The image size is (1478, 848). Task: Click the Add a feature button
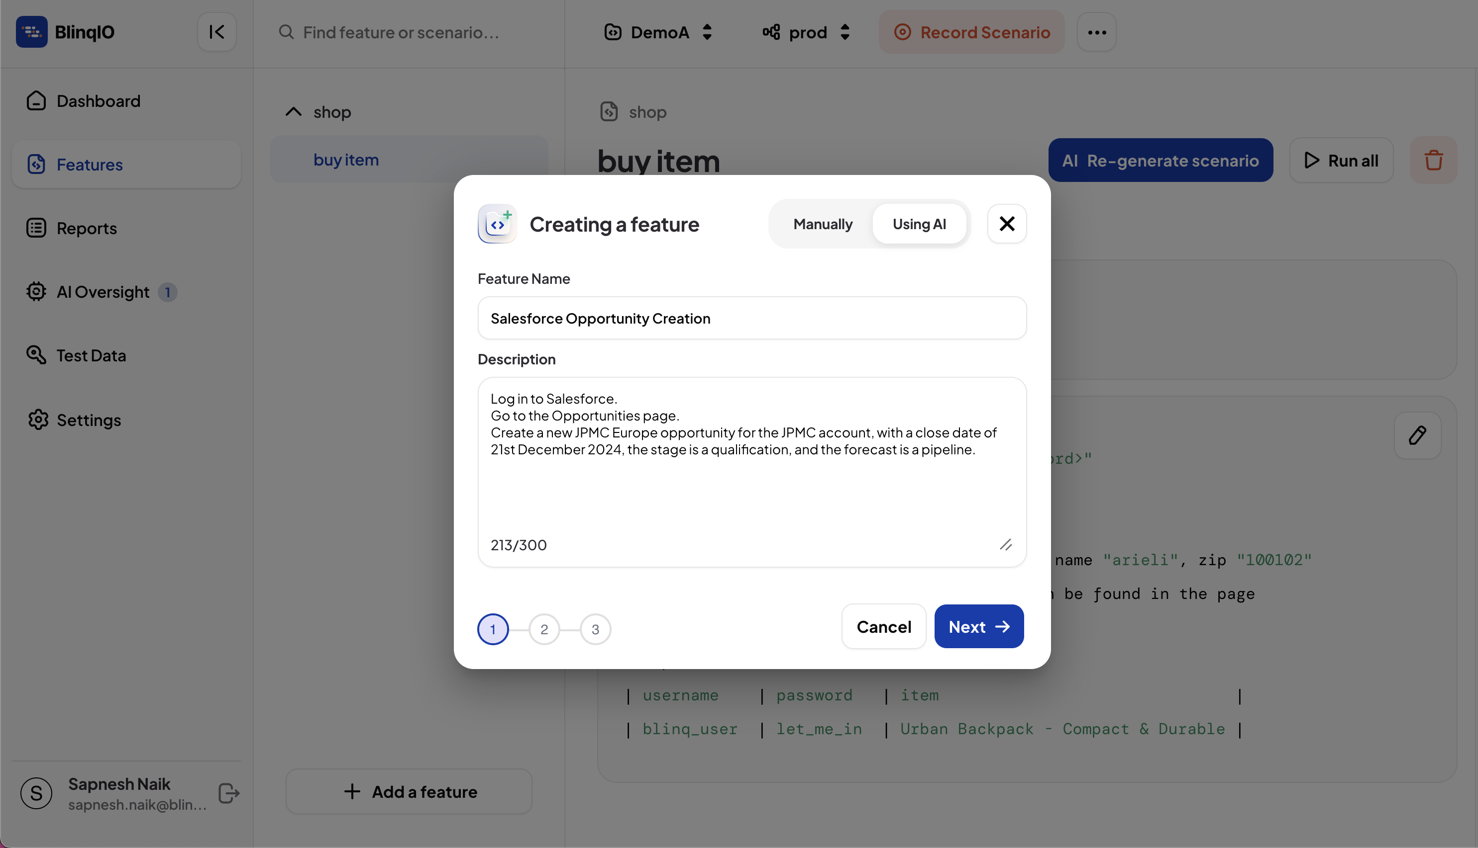pyautogui.click(x=409, y=791)
